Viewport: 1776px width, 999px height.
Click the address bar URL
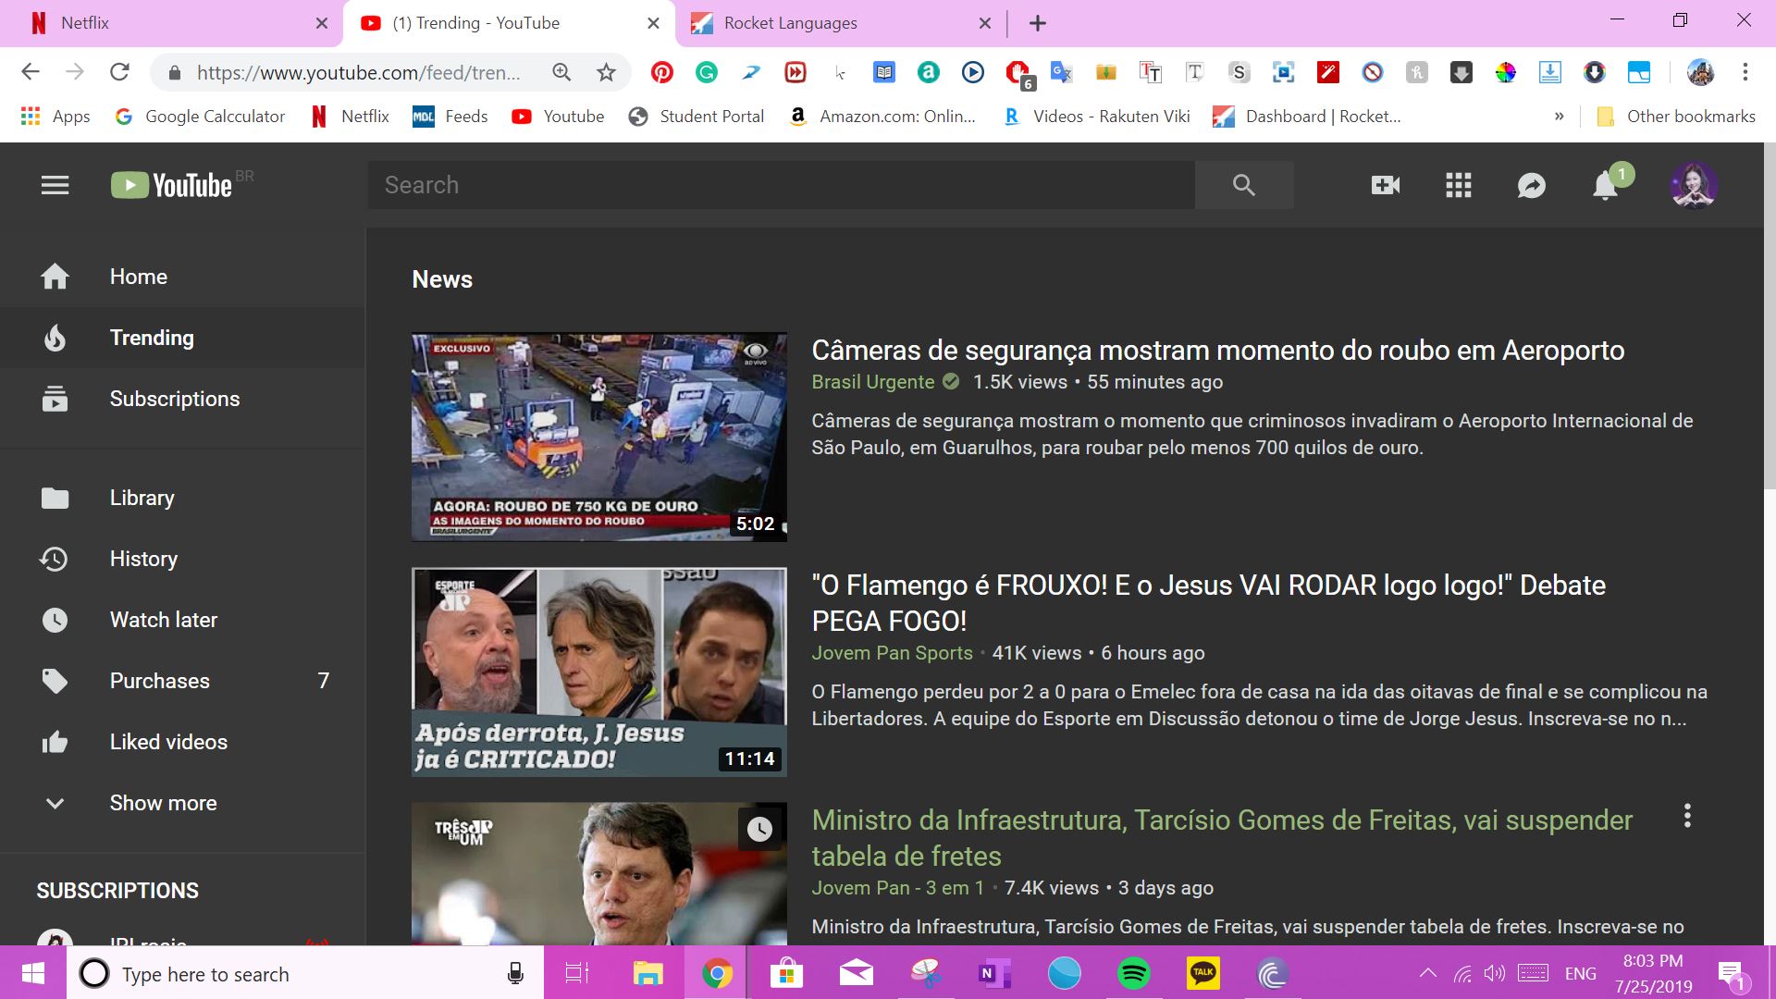(x=358, y=72)
